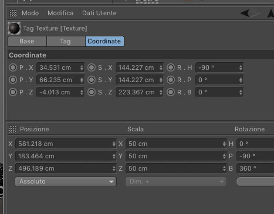Click the Scala Z stepper arrows
The width and height of the screenshot is (274, 214).
224,168
